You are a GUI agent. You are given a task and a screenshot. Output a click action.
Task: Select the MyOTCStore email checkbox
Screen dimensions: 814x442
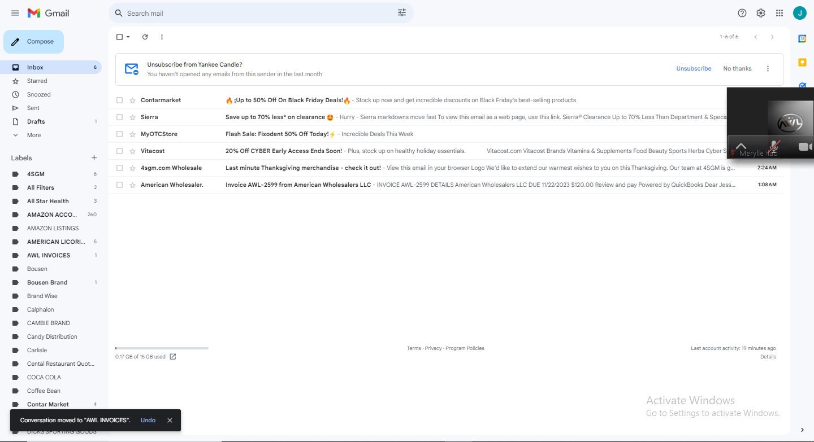[119, 134]
